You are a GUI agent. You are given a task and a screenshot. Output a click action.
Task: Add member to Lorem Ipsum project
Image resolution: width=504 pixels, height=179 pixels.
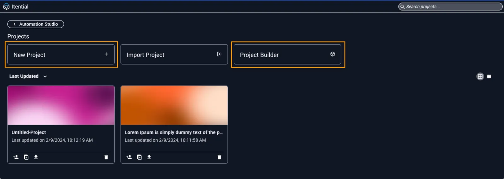point(129,157)
